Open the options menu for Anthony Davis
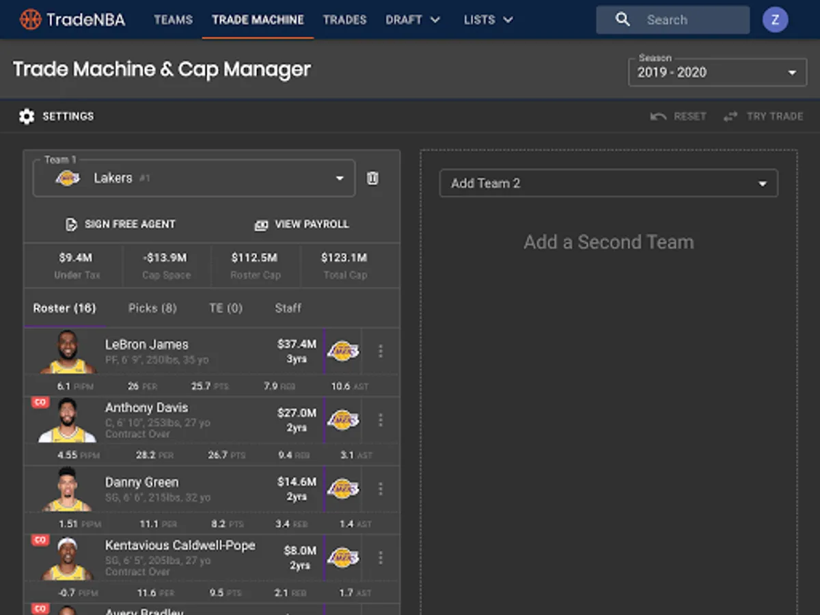The image size is (820, 615). coord(381,420)
